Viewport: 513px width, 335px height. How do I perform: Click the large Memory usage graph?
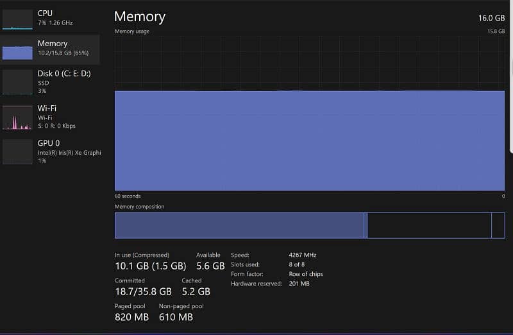(309, 140)
